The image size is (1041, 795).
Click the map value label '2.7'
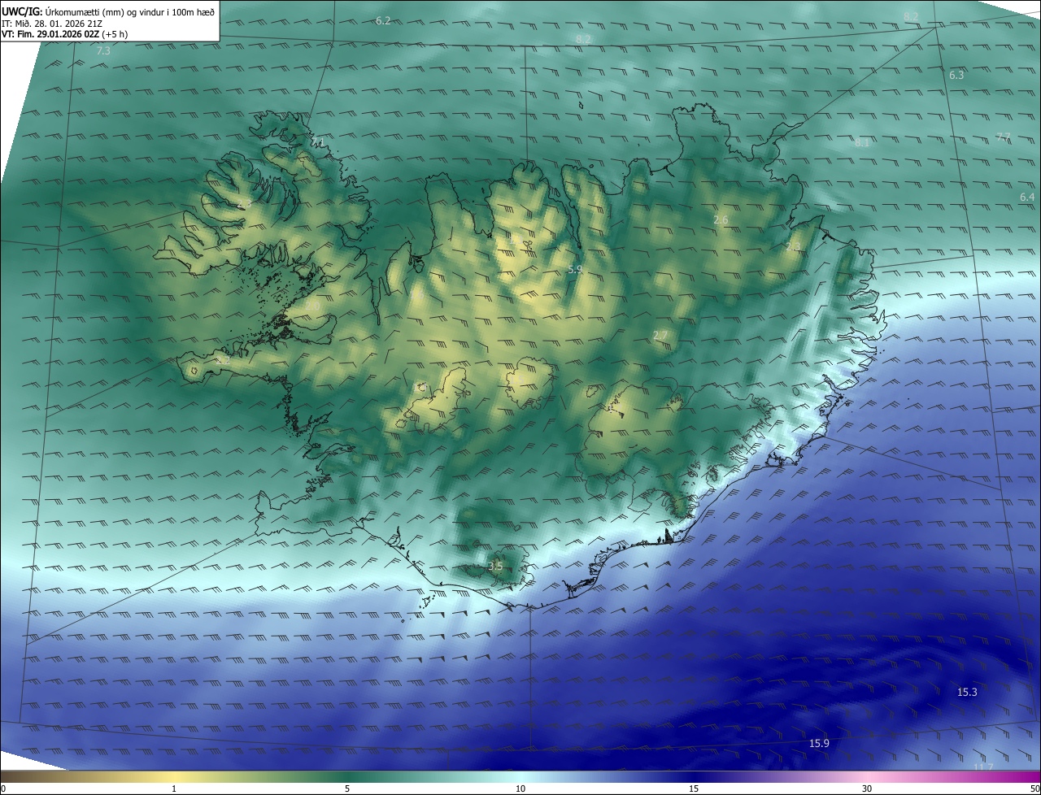660,336
